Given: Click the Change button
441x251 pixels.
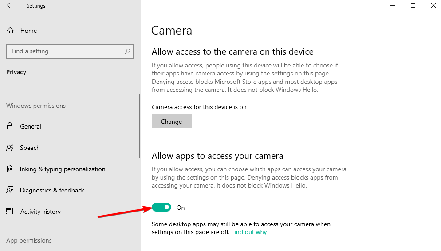Looking at the screenshot, I should point(172,122).
